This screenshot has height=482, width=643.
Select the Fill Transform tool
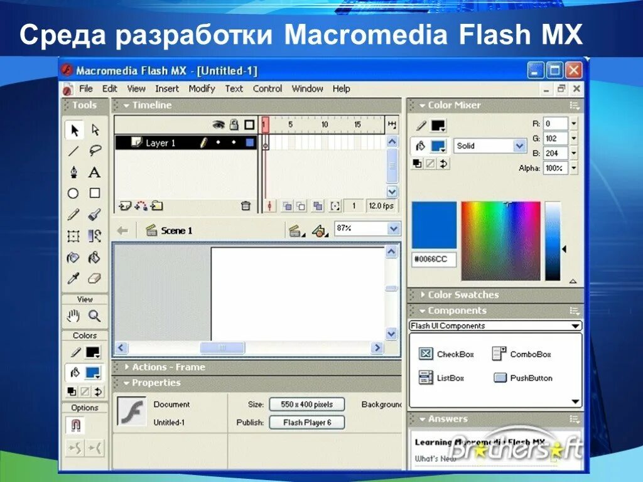point(95,236)
